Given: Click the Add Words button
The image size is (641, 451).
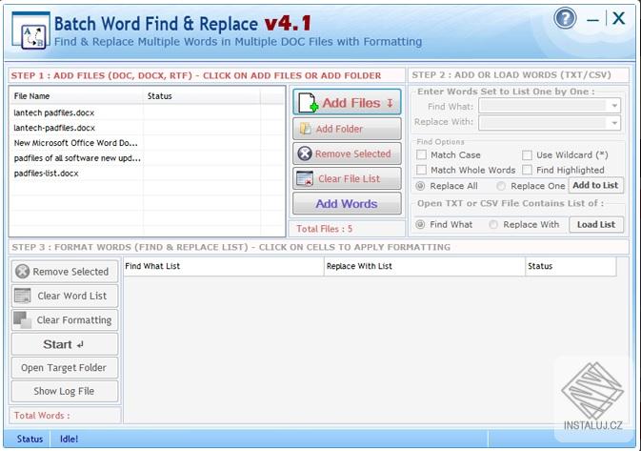Looking at the screenshot, I should (x=347, y=203).
